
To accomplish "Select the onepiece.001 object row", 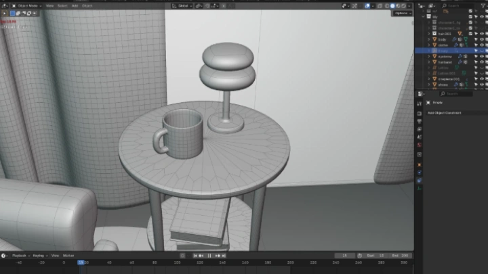I will (x=451, y=79).
